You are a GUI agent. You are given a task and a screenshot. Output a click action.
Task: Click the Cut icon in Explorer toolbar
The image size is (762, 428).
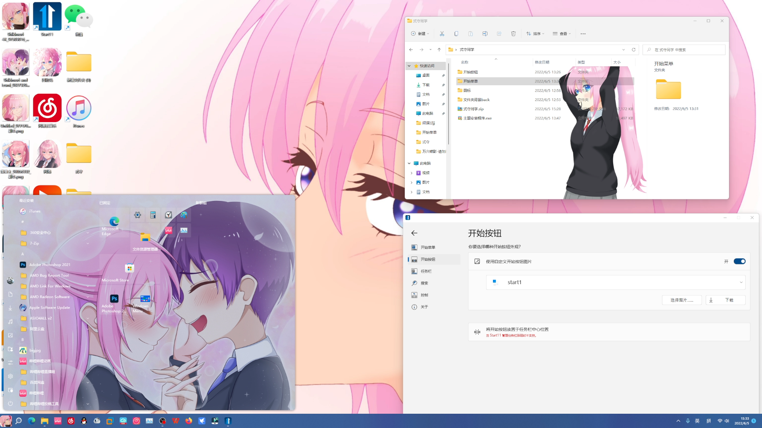(x=442, y=34)
